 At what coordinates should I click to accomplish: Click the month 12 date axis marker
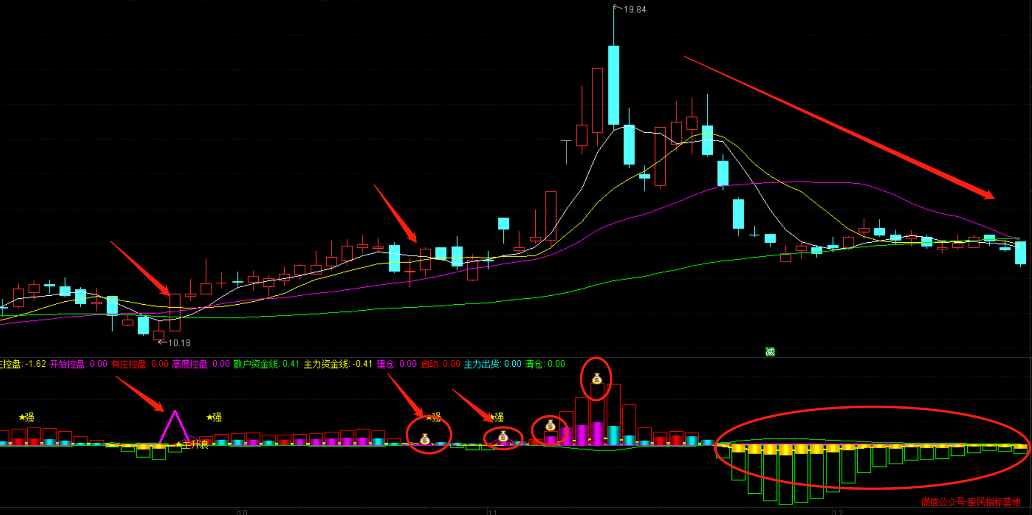click(838, 512)
